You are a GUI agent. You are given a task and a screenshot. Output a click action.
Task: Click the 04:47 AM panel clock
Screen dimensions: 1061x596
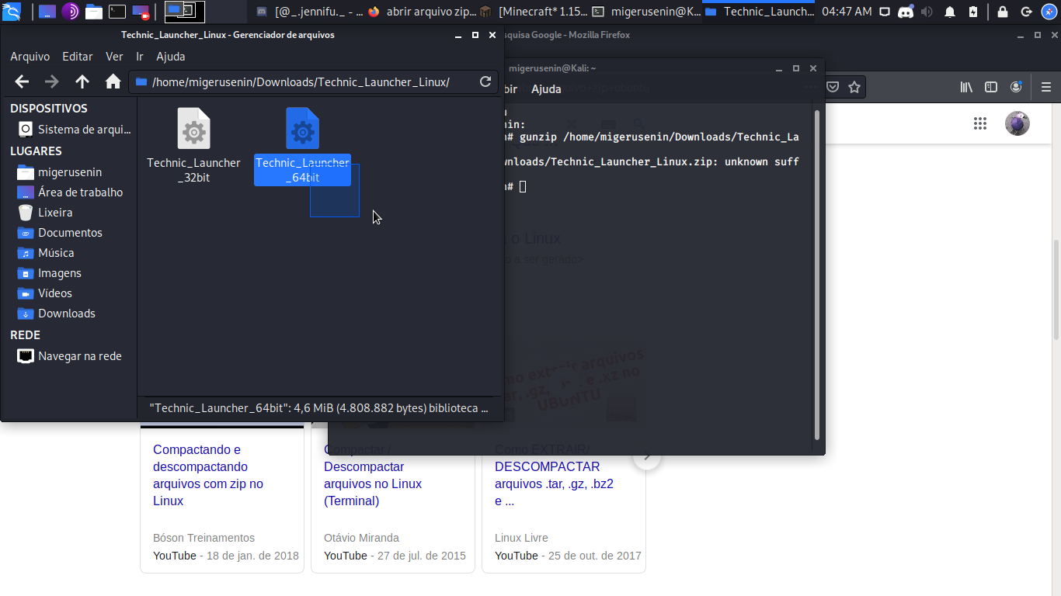click(847, 12)
